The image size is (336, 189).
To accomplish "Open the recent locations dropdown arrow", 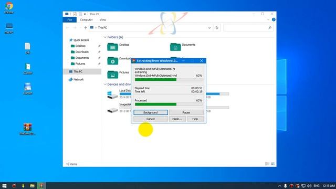I will click(x=80, y=28).
